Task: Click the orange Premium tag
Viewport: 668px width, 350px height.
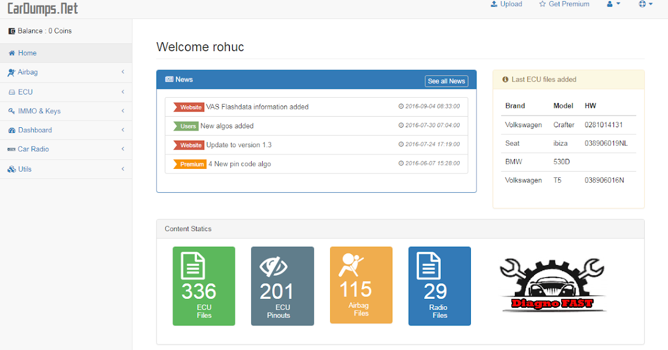Action: (190, 164)
